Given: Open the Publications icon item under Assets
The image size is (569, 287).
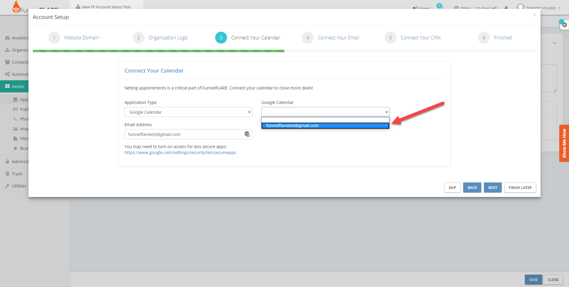Looking at the screenshot, I should pyautogui.click(x=15, y=109).
